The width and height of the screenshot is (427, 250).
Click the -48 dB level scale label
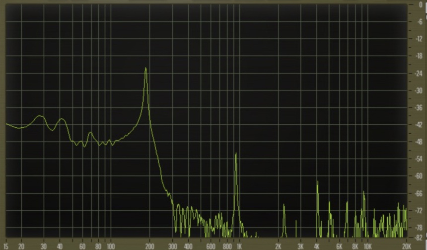(x=419, y=142)
